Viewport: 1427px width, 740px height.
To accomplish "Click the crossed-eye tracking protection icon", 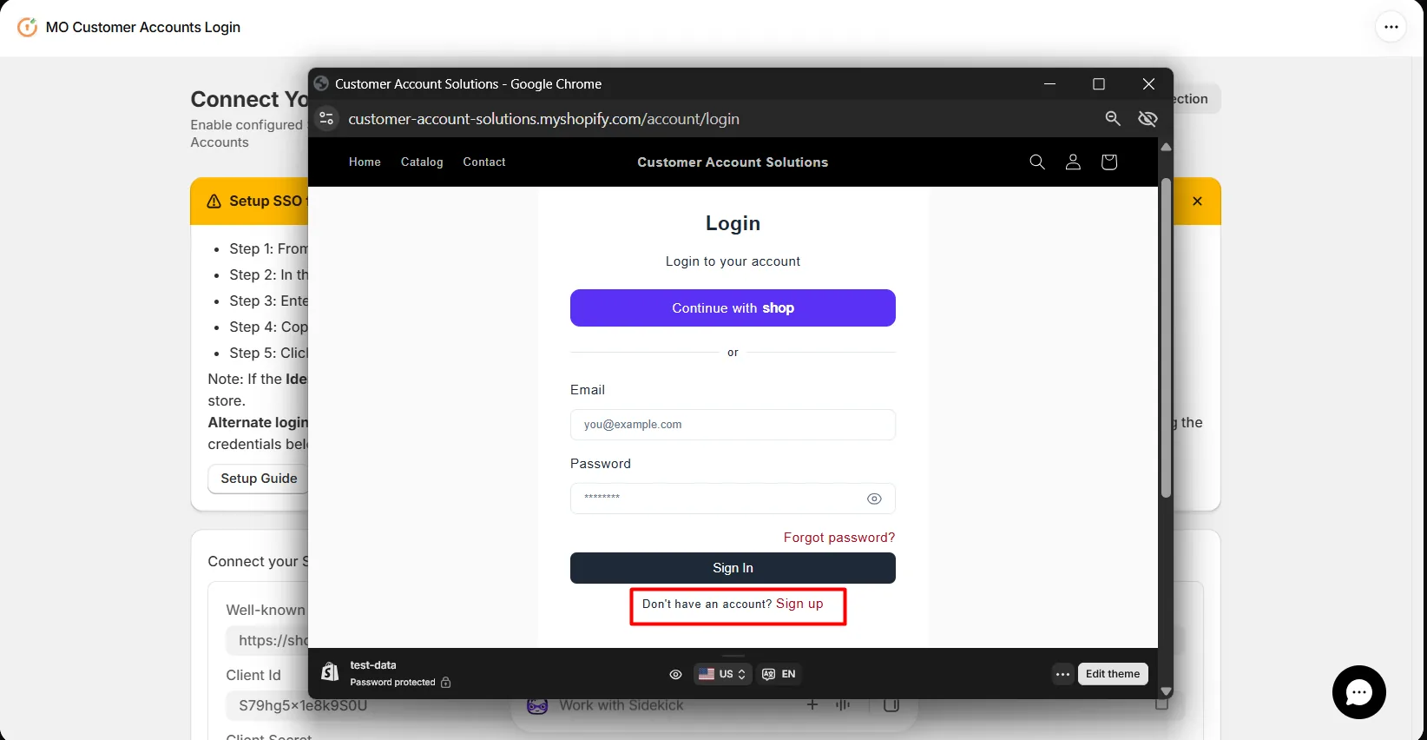I will (x=1148, y=119).
